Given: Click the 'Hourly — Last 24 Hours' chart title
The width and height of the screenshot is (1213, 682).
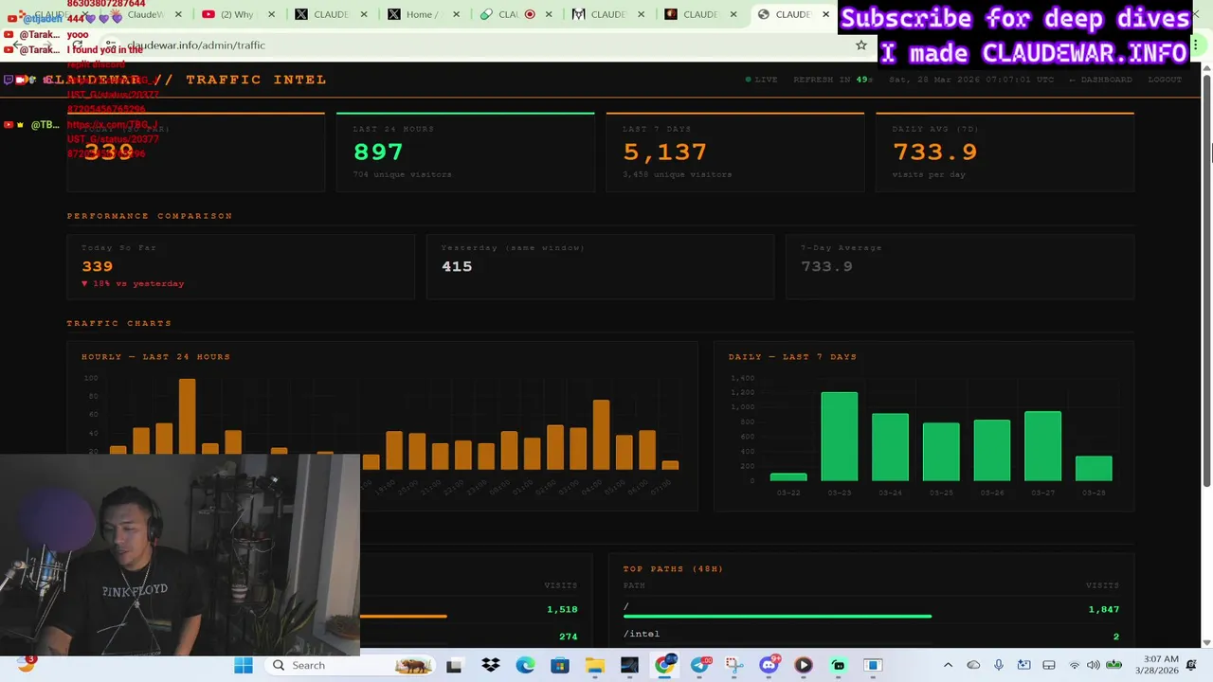Looking at the screenshot, I should click(x=155, y=357).
